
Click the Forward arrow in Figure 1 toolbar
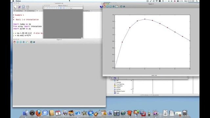[111, 7]
